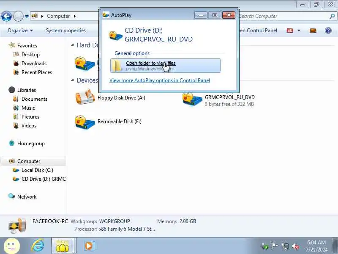Launch Internet Explorer from taskbar
The height and width of the screenshot is (254, 338).
coord(38,246)
